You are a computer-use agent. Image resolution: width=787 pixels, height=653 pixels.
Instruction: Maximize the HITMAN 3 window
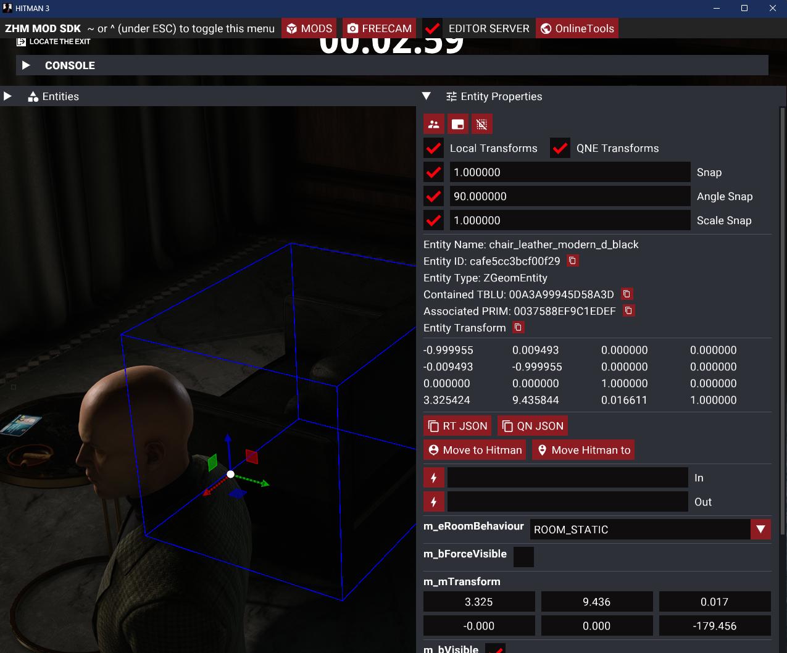[744, 8]
